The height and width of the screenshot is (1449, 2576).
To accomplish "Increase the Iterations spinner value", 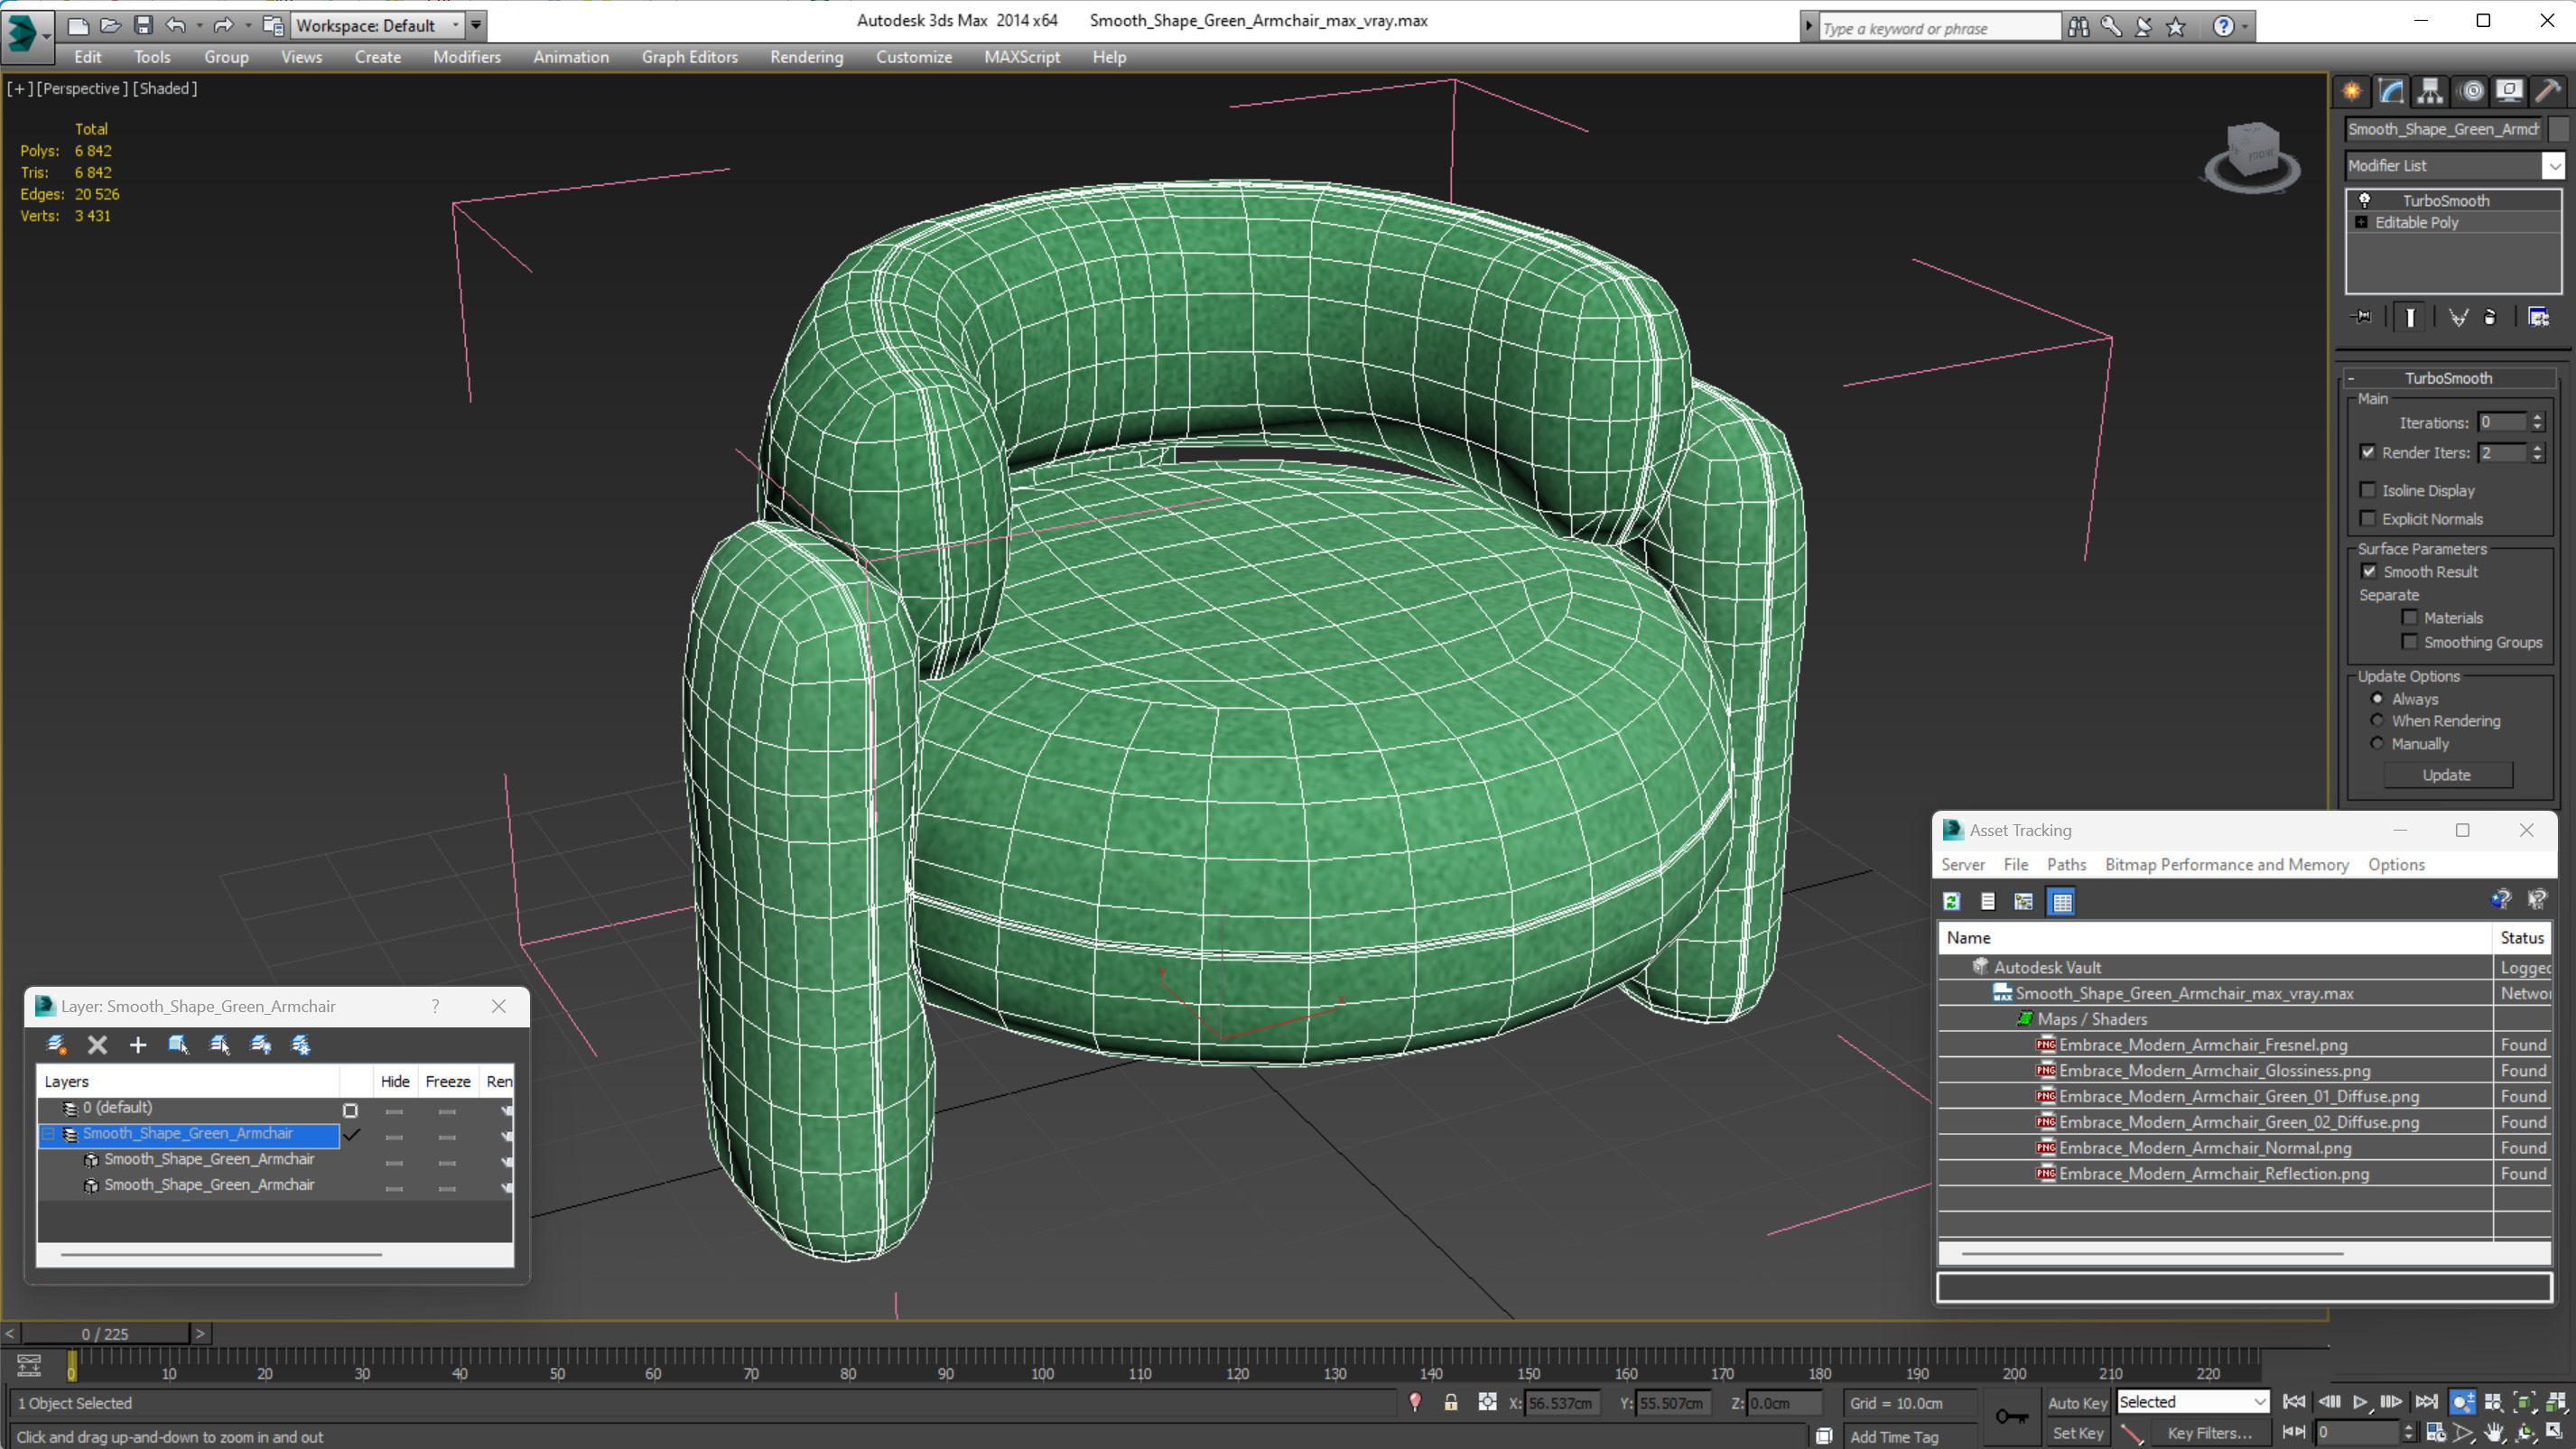I will [x=2537, y=417].
